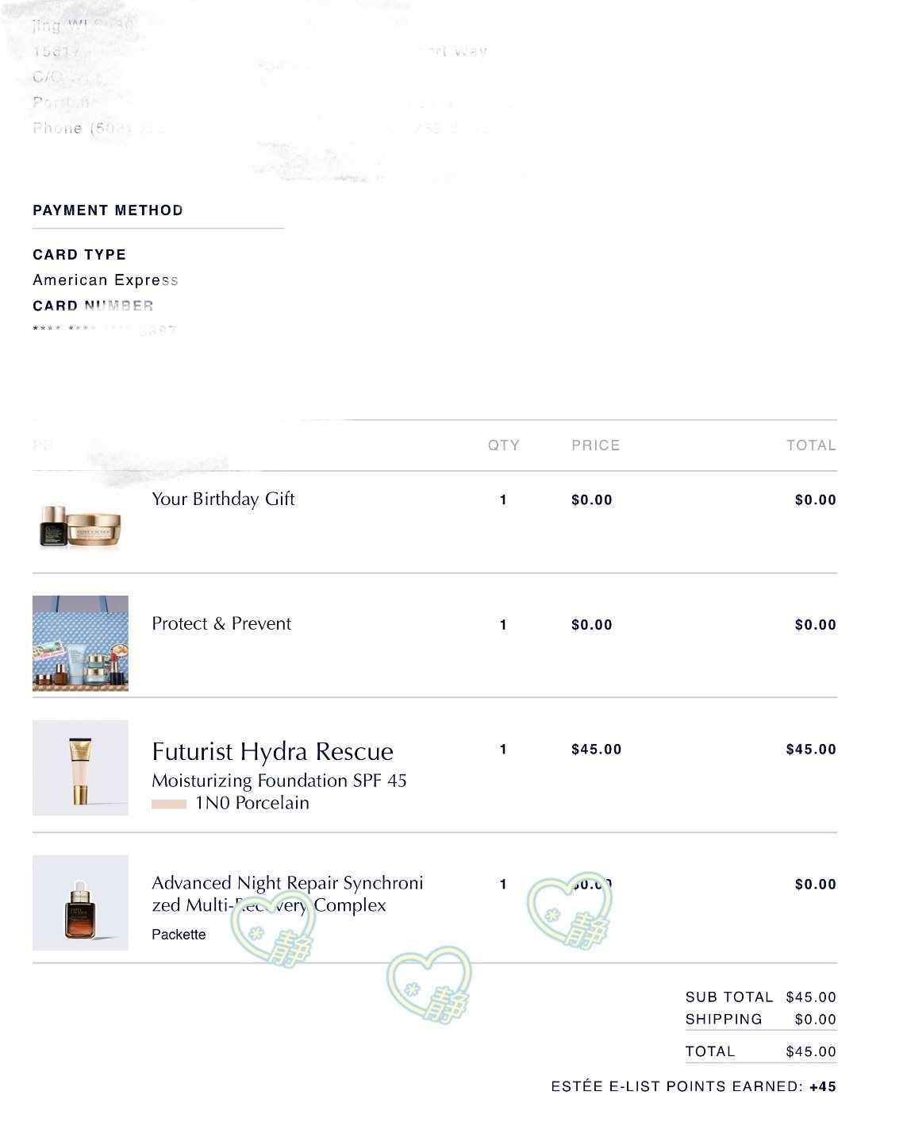Click the TOTAL column header

(x=811, y=445)
